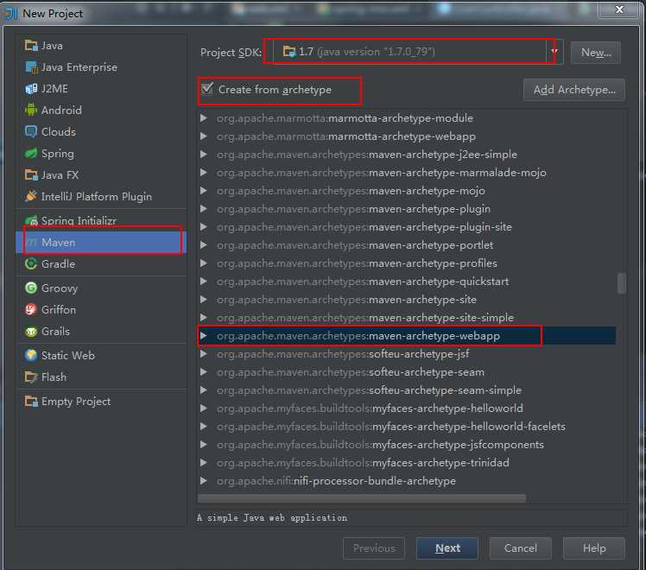Click the Groovy G icon

coord(31,288)
